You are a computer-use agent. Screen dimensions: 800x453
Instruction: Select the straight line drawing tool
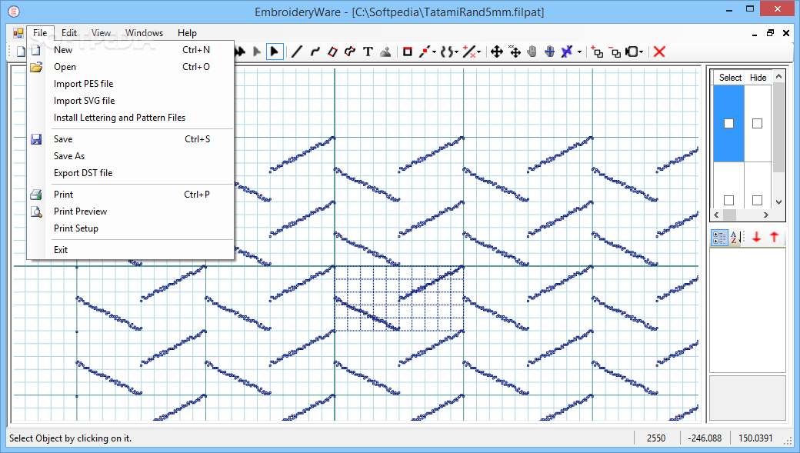(297, 52)
